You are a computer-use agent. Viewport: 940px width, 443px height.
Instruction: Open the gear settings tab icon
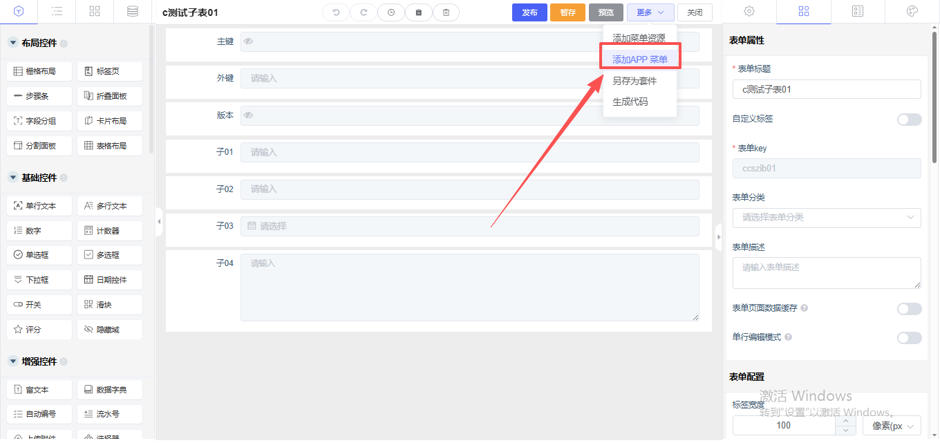749,12
